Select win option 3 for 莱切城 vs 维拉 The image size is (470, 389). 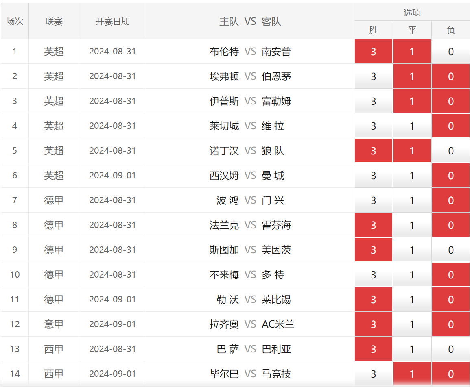(373, 126)
